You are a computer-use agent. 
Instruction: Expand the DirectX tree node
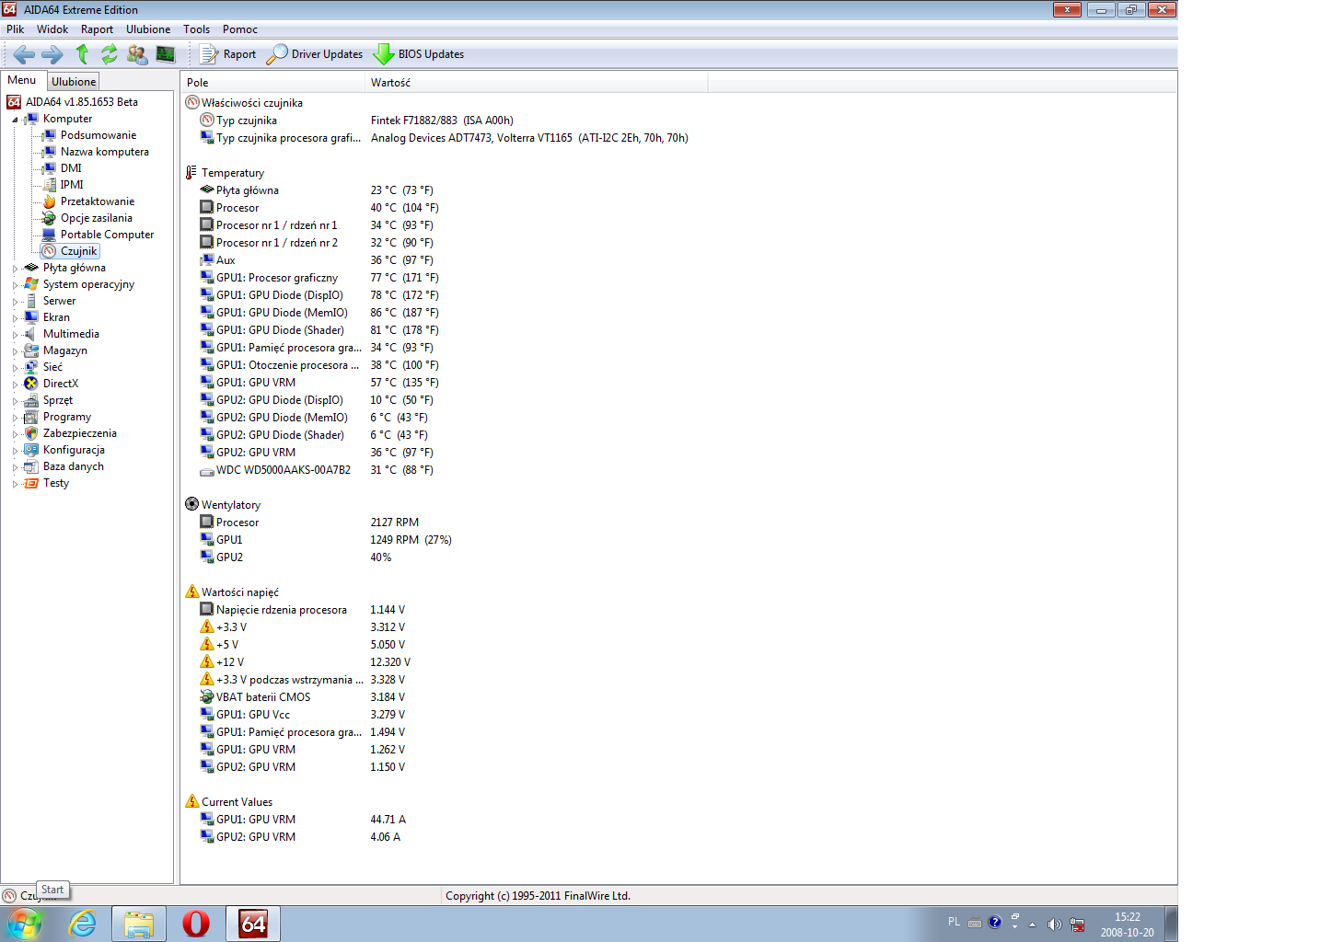[x=15, y=385]
